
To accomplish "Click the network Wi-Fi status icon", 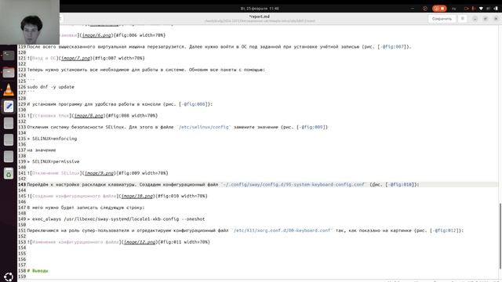I will [x=481, y=9].
